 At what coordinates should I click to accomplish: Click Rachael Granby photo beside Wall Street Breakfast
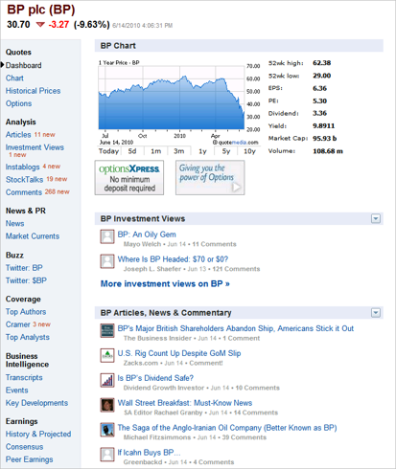tap(107, 405)
